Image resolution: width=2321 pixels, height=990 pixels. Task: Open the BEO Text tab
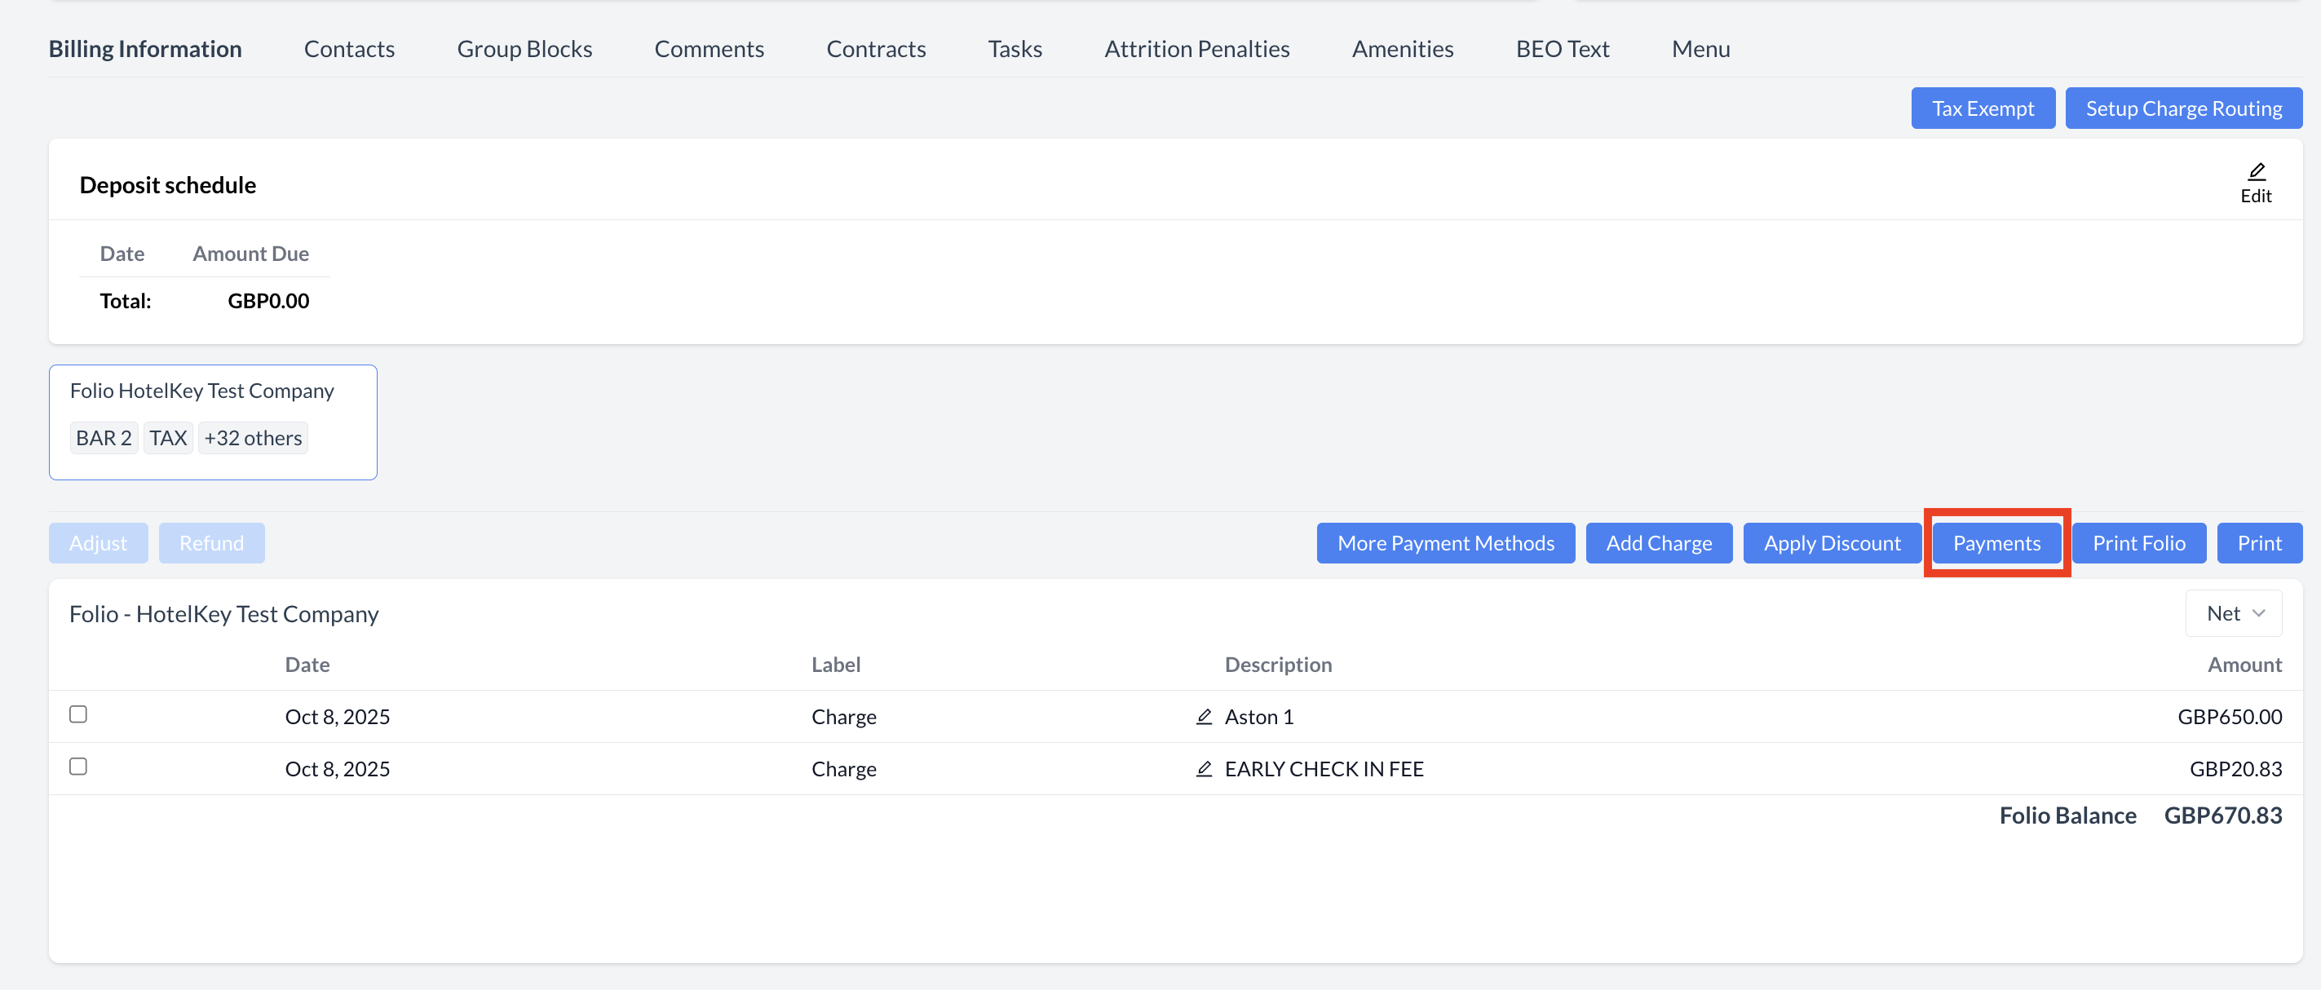tap(1562, 49)
